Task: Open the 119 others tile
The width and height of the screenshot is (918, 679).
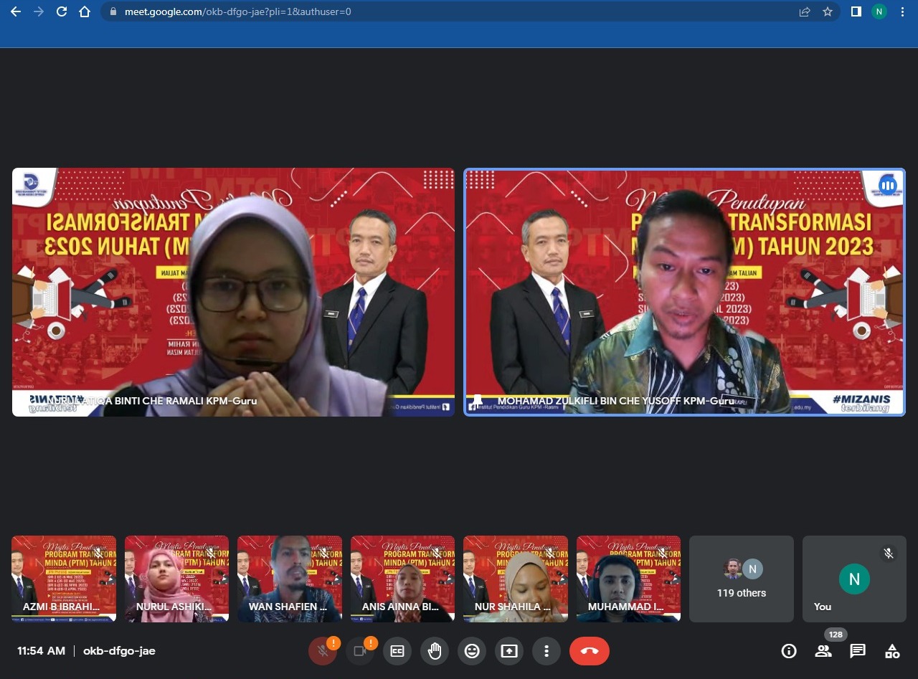Action: coord(742,579)
